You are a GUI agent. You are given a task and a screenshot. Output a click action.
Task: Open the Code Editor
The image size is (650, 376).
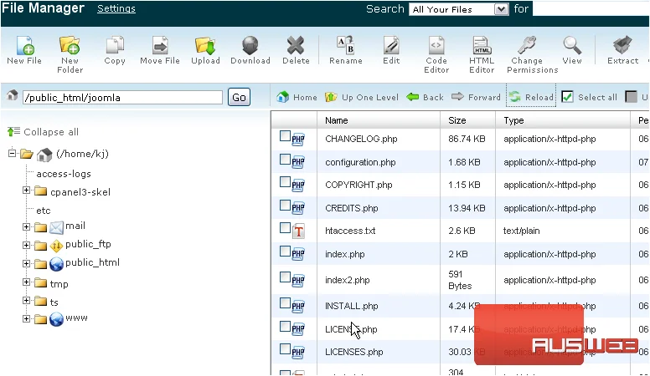[436, 45]
